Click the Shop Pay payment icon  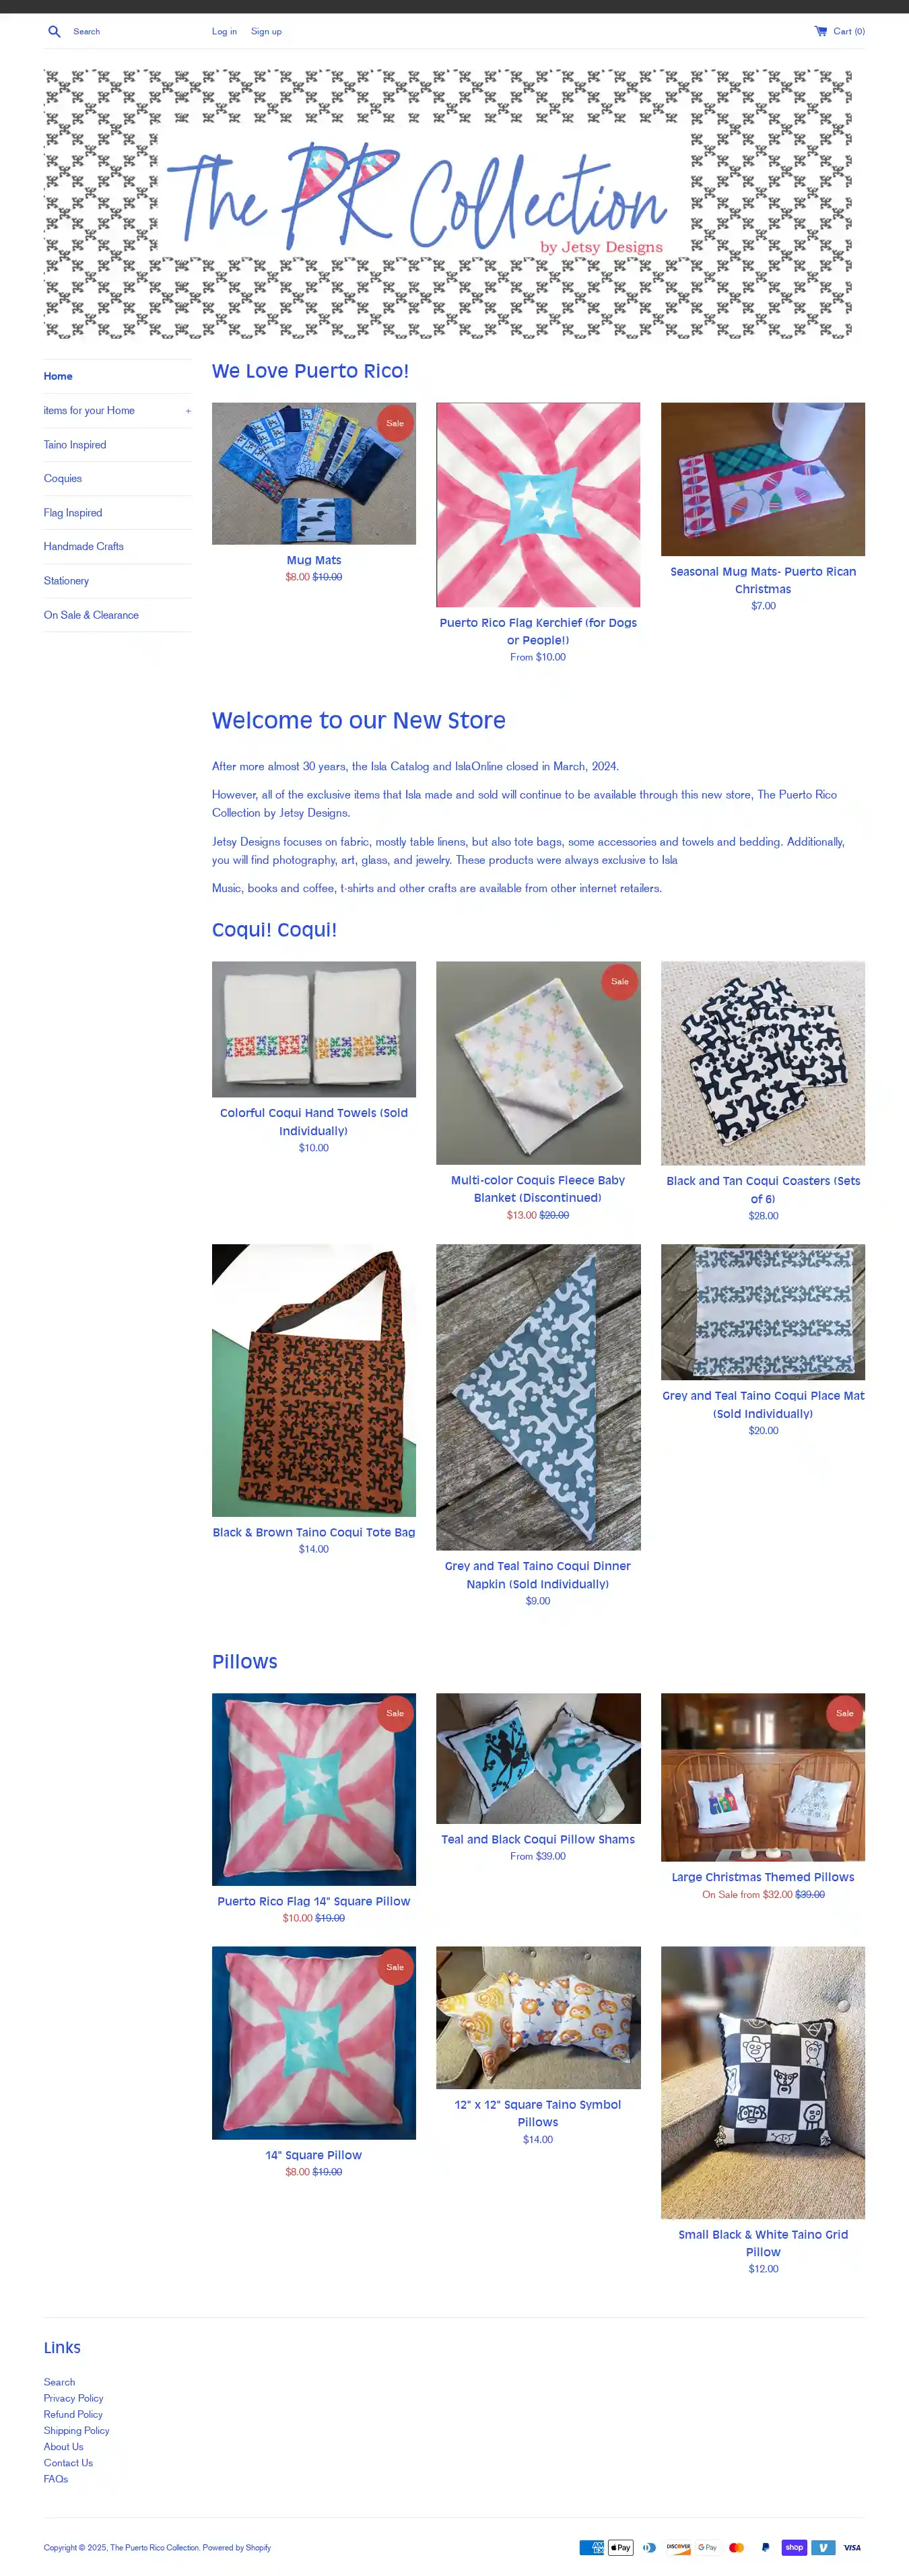pyautogui.click(x=794, y=2547)
